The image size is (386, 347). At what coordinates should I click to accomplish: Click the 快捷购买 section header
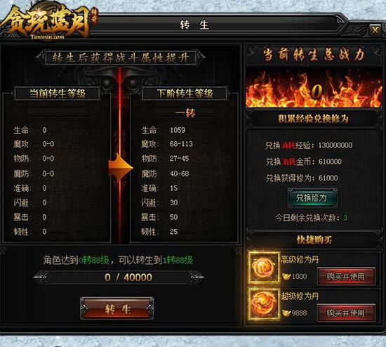click(x=314, y=240)
